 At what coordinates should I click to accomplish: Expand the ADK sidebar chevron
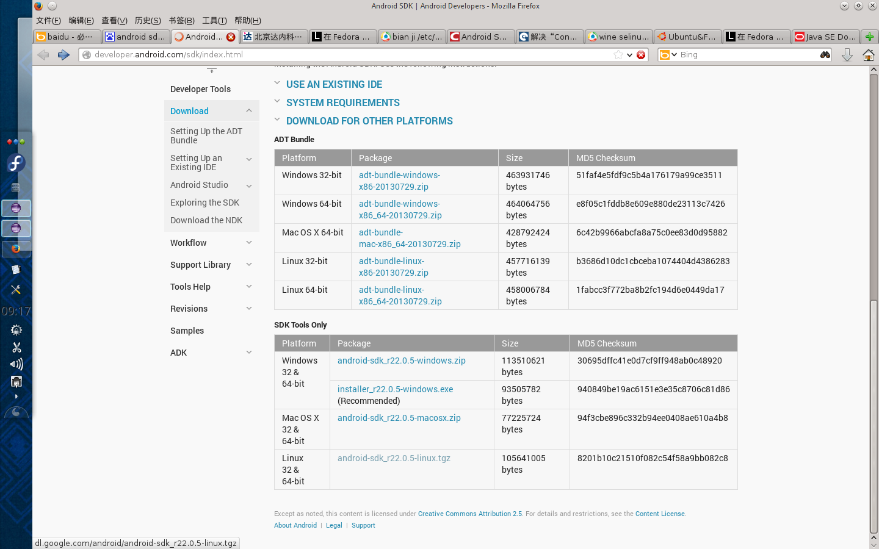tap(249, 353)
